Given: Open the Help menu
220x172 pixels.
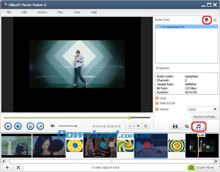Looking at the screenshot, I should tap(94, 12).
